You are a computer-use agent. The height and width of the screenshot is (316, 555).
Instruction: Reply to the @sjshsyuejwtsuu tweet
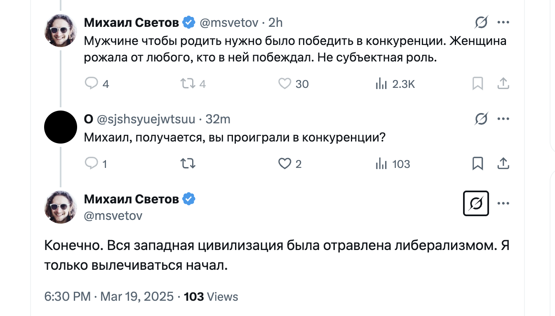pos(91,164)
